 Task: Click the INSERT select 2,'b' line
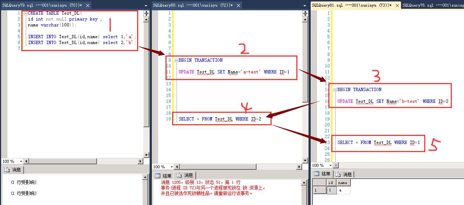(82, 43)
